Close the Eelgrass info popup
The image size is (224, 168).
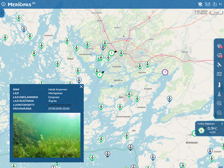pos(81,87)
